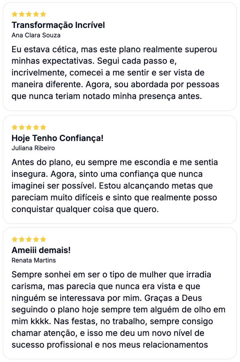Click the reviewer name Renata Martins
Image resolution: width=240 pixels, height=362 pixels.
34,261
